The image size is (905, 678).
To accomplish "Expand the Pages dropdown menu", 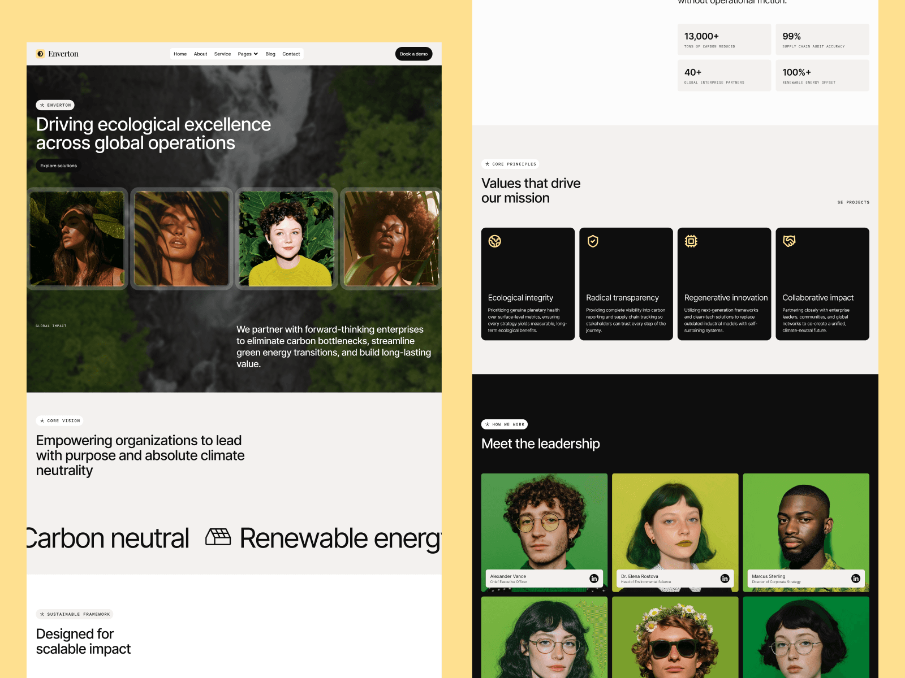I will (x=248, y=54).
